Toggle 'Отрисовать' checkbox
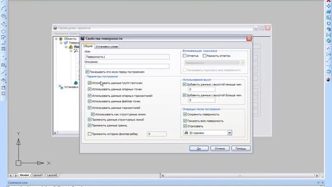 (x=185, y=126)
